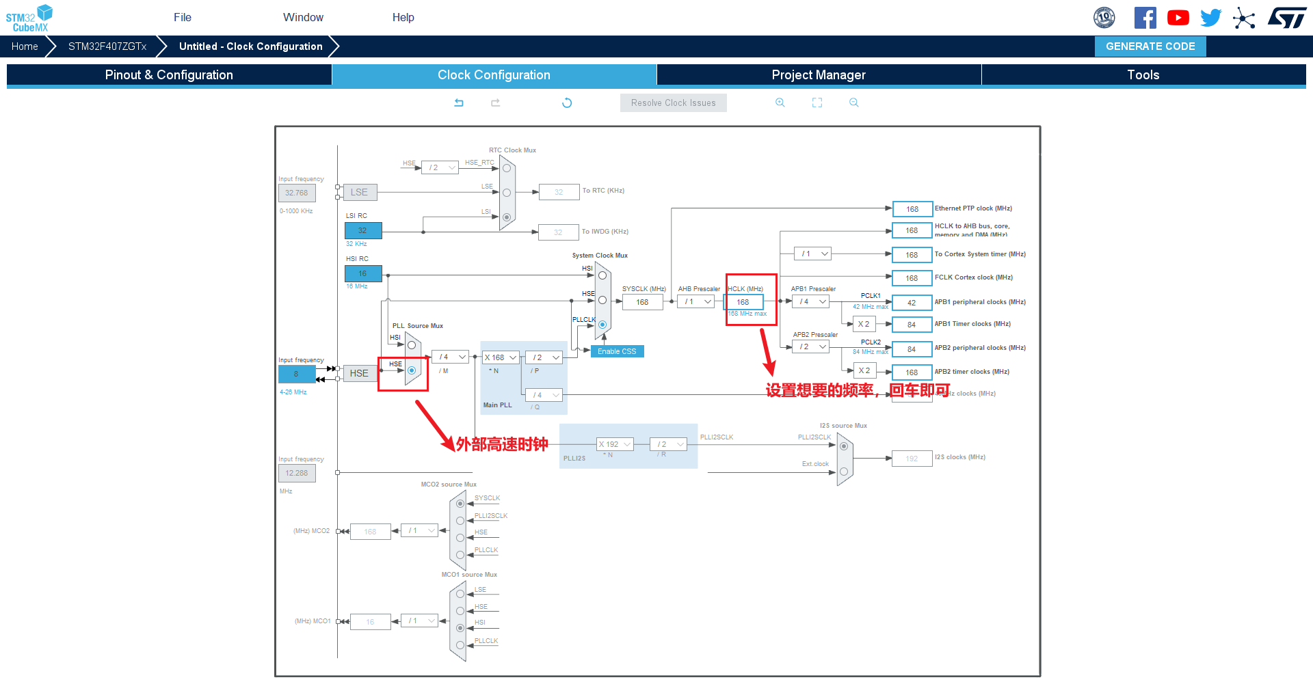
Task: Click the LSE input frequency 32.768 field
Action: 297,193
